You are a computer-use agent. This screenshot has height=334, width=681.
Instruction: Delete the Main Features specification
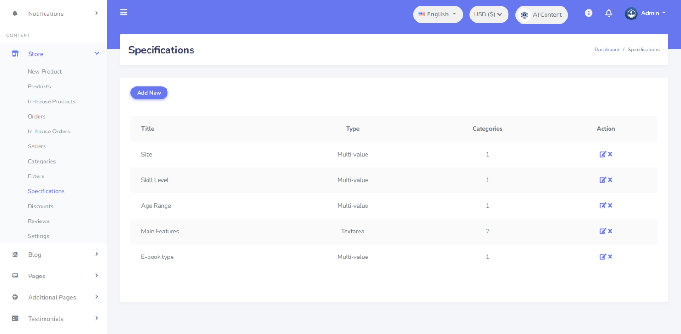[610, 231]
